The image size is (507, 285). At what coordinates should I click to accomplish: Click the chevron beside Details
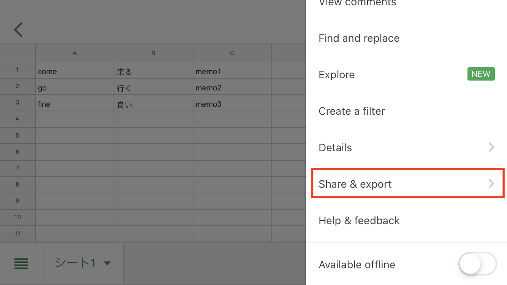click(x=491, y=147)
